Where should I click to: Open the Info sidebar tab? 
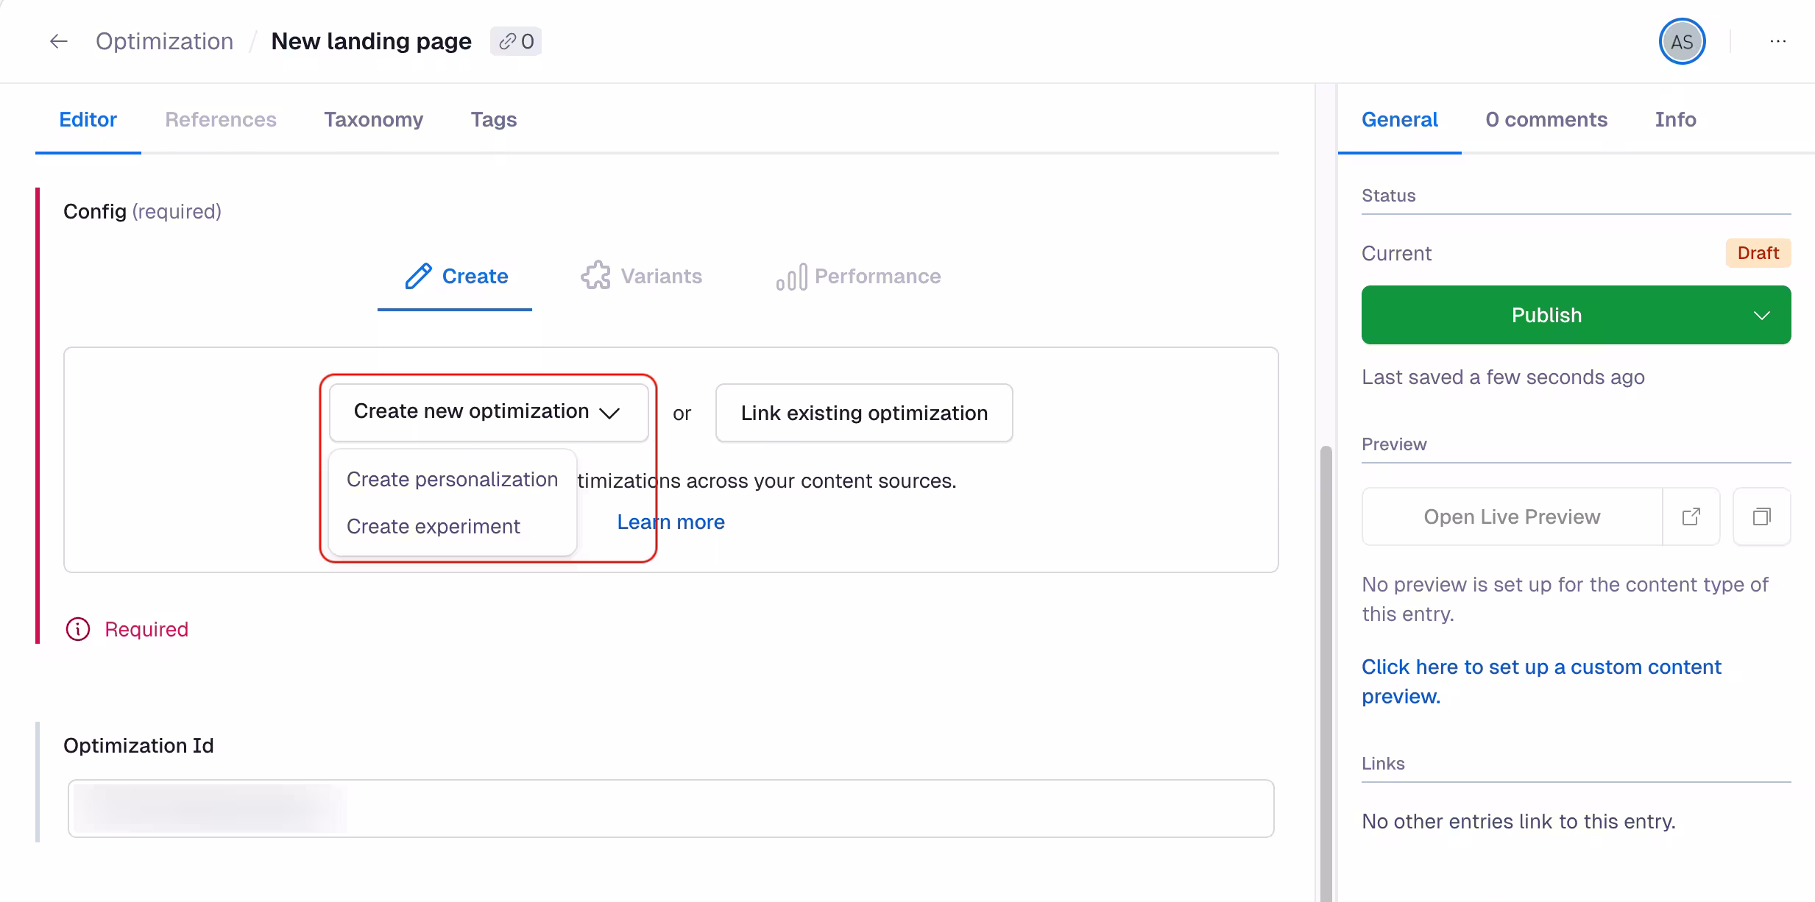tap(1675, 119)
